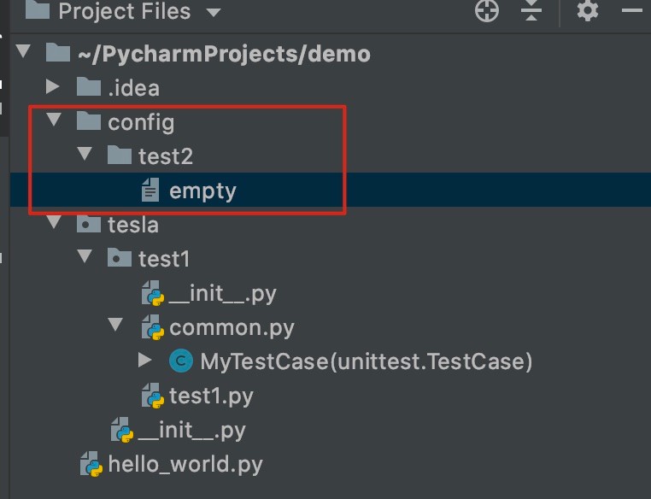This screenshot has height=499, width=651.
Task: Collapse the ~/PycharmProjects/demo root folder
Action: (x=24, y=51)
